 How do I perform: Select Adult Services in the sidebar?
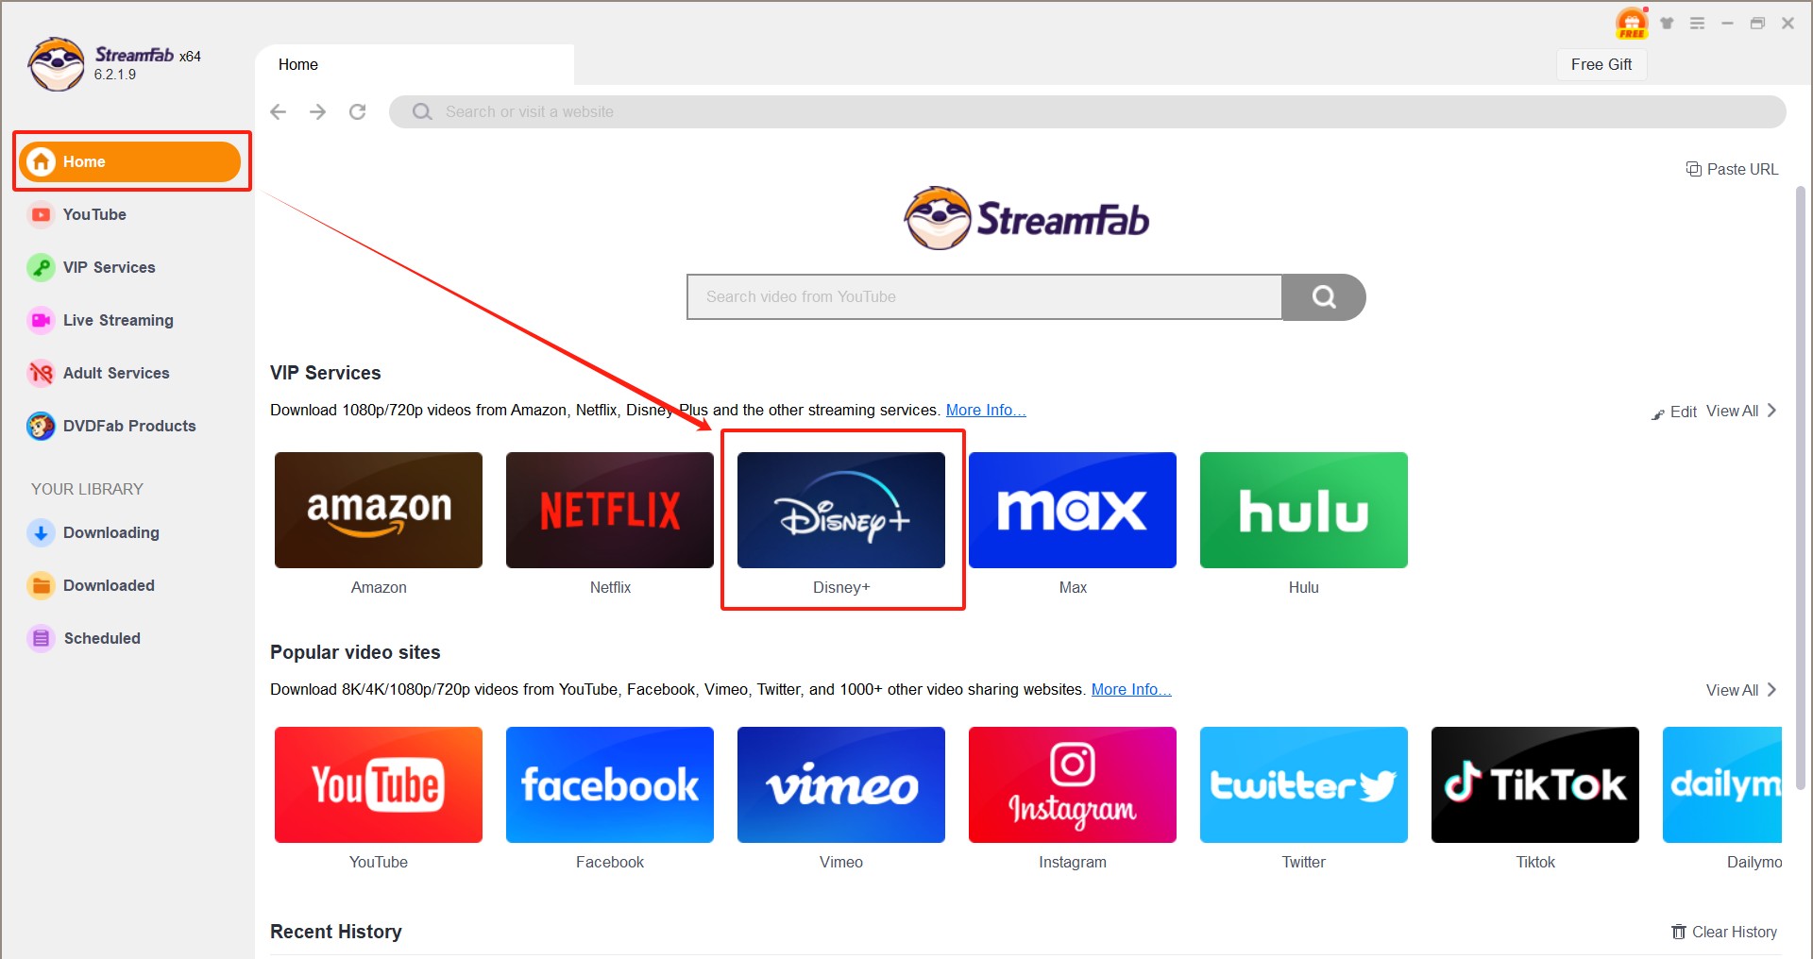tap(98, 373)
